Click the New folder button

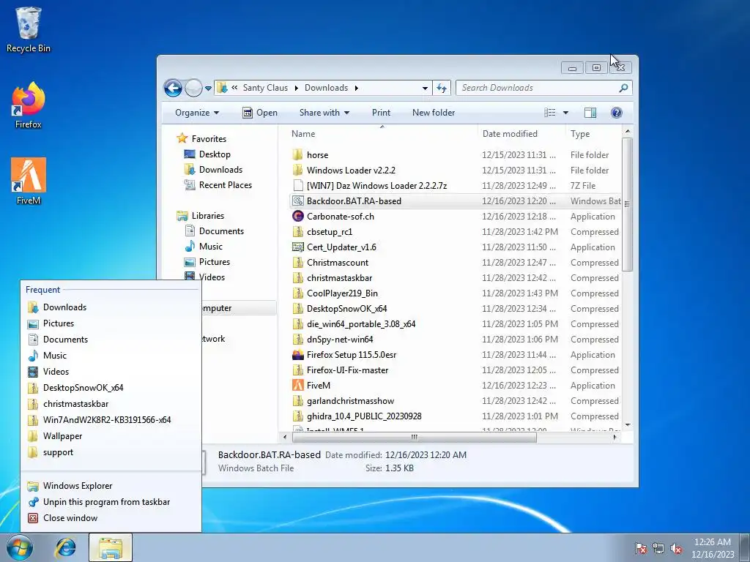click(434, 113)
